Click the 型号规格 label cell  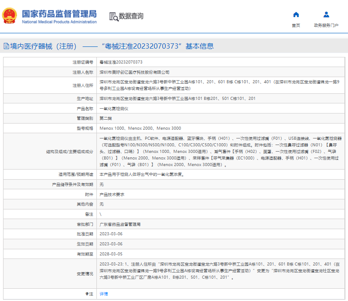click(x=50, y=128)
